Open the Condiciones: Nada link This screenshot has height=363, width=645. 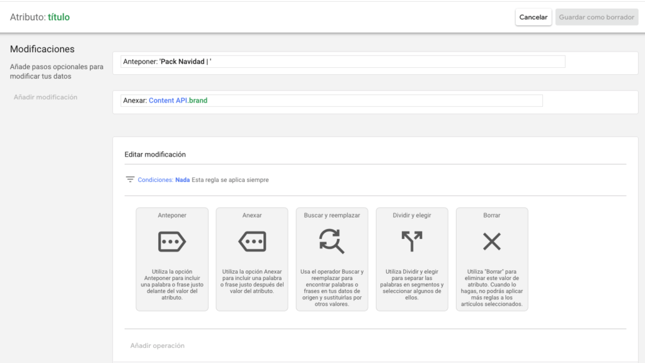[x=164, y=180]
